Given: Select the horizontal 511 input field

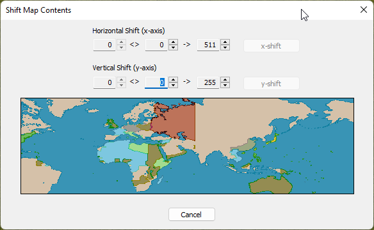Looking at the screenshot, I should (208, 45).
